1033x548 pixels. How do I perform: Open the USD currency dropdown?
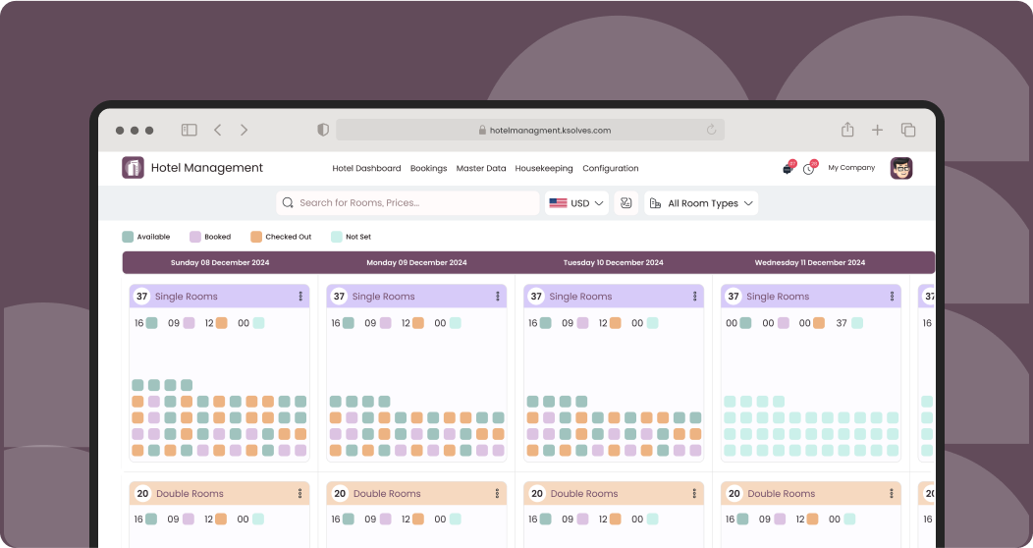pos(576,203)
